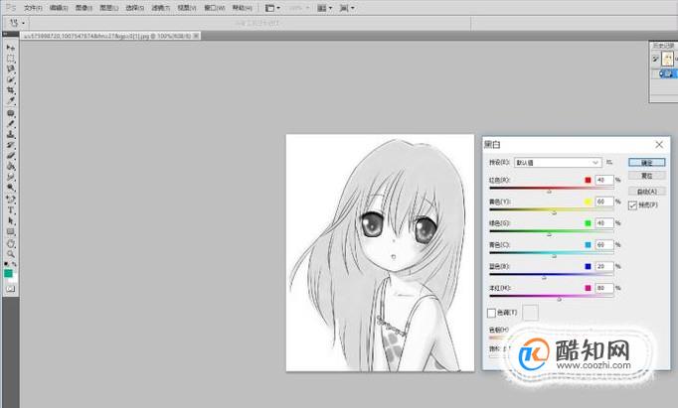This screenshot has height=408, width=678.
Task: Select the snapshot thumbnail in History panel
Action: [x=667, y=59]
